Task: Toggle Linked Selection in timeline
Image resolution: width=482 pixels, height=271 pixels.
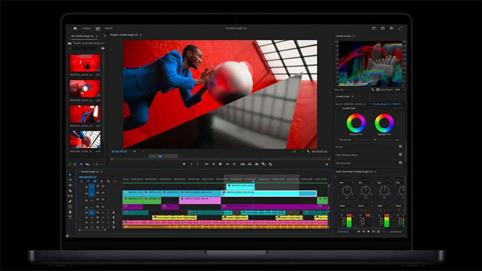Action: coord(95,181)
